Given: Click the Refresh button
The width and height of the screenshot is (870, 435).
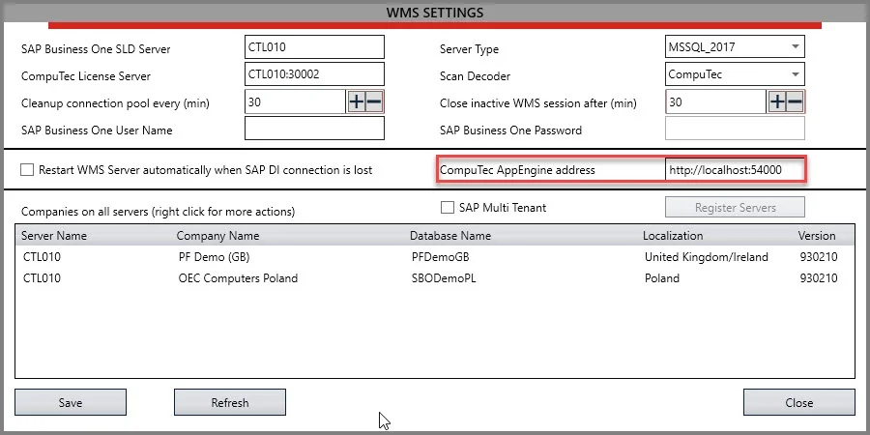Looking at the screenshot, I should [x=229, y=402].
